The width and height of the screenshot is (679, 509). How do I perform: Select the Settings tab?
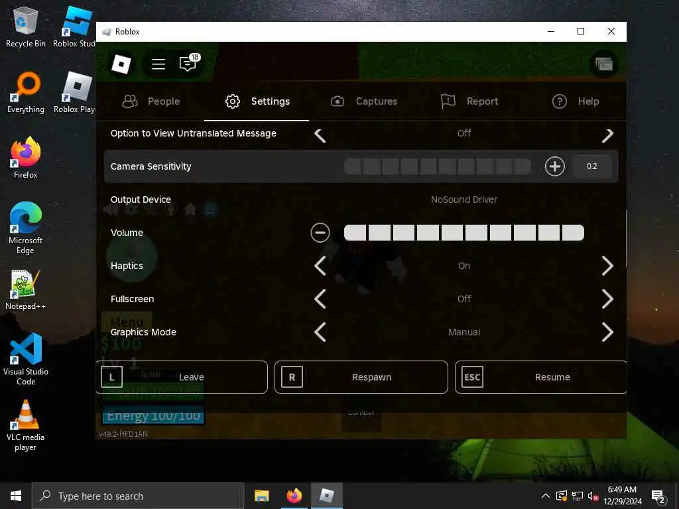[x=257, y=101]
